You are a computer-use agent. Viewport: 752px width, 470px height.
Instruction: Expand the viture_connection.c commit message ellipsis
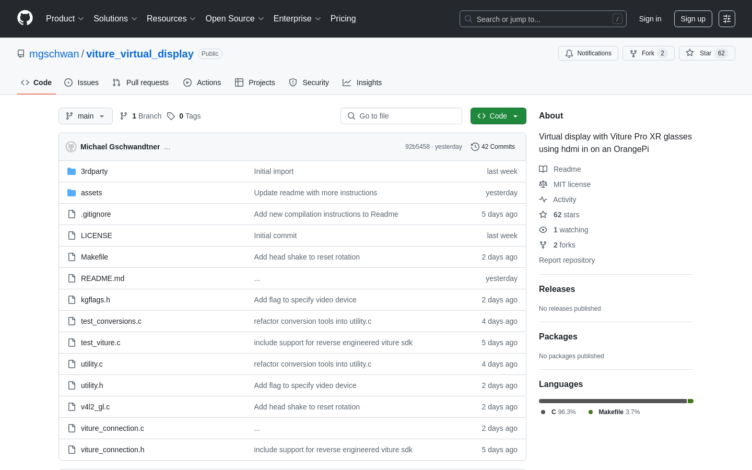[x=257, y=429]
